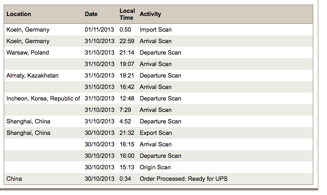Screen dimensions: 327x195
Task: Click the 21:14 local time cell
Action: [127, 53]
